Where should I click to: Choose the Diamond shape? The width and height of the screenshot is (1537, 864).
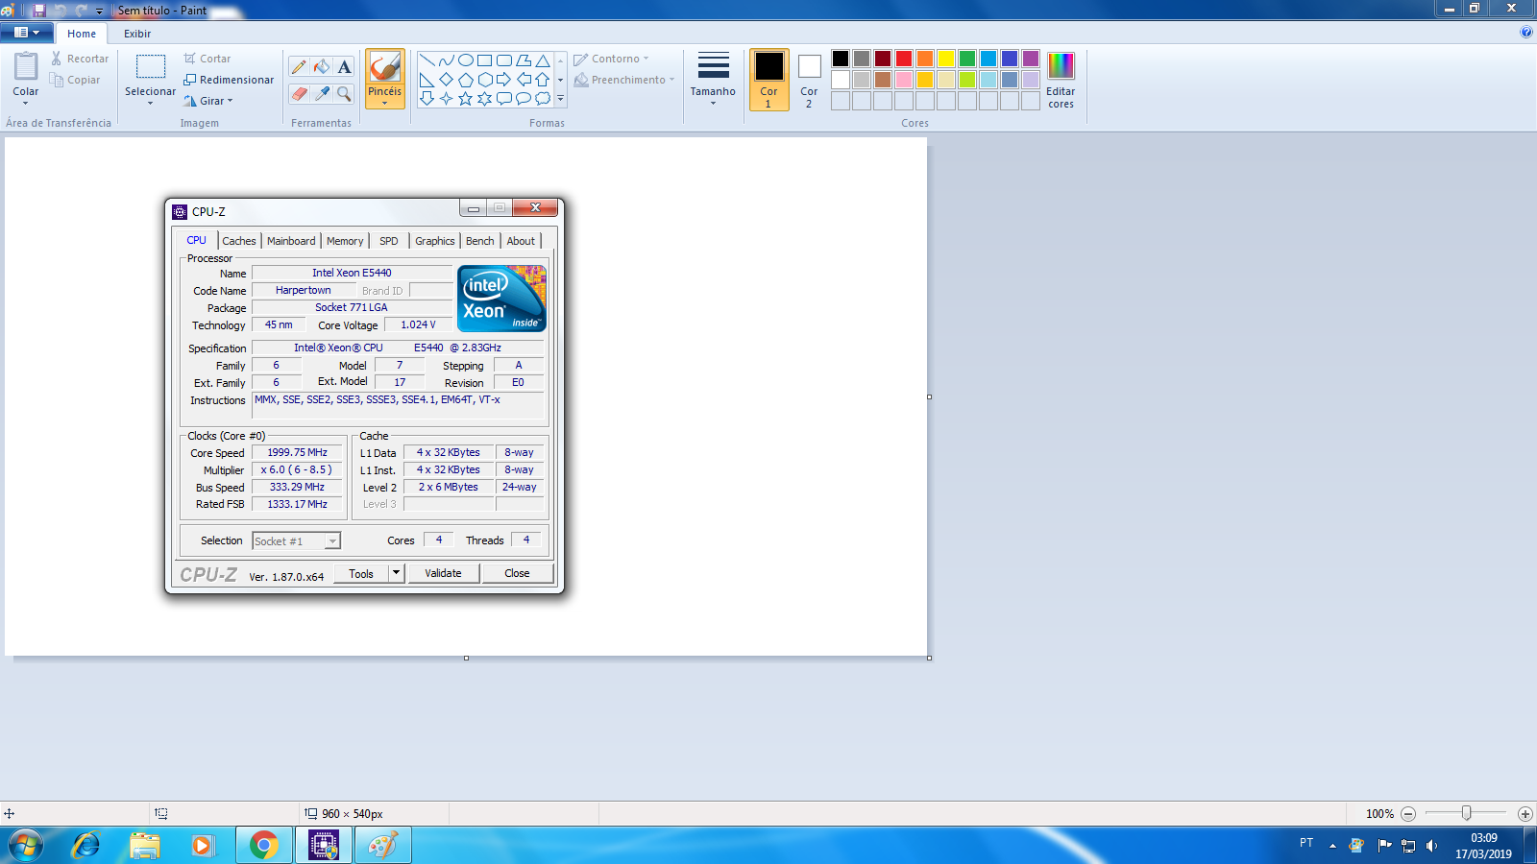point(447,80)
